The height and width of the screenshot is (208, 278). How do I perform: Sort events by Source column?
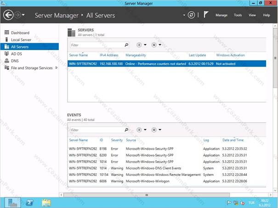pyautogui.click(x=131, y=140)
